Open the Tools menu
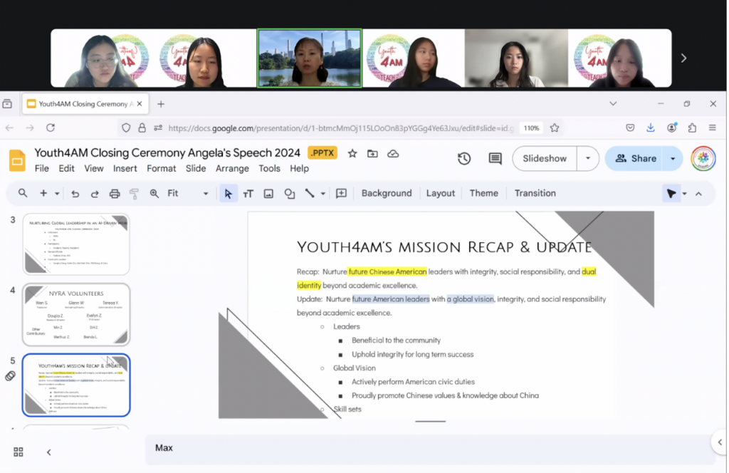The image size is (729, 473). tap(269, 168)
